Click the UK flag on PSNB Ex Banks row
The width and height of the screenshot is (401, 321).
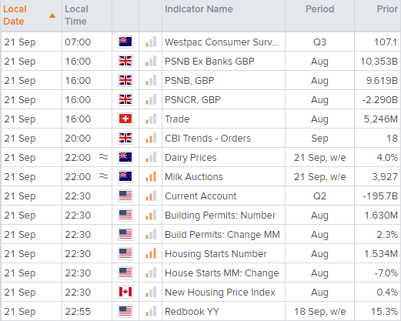coord(125,61)
